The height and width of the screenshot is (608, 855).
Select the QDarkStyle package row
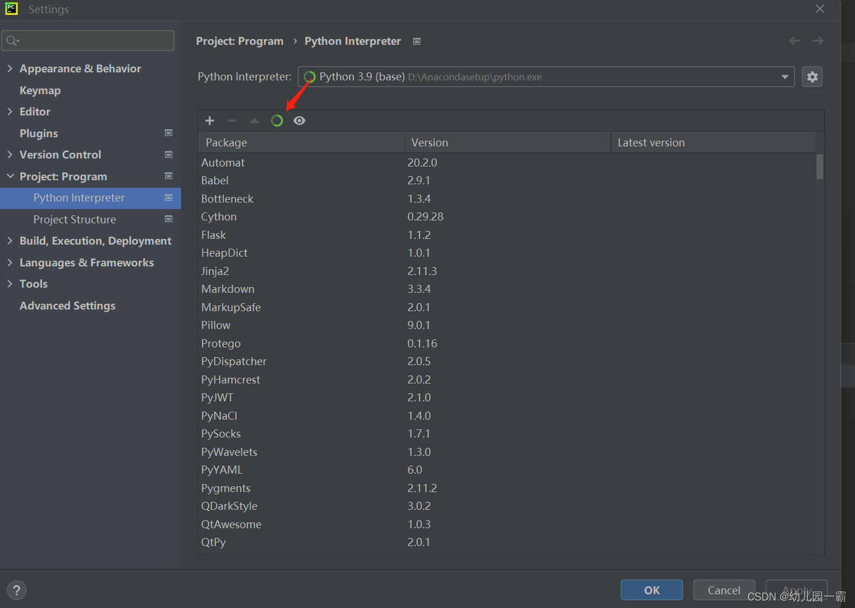click(507, 506)
